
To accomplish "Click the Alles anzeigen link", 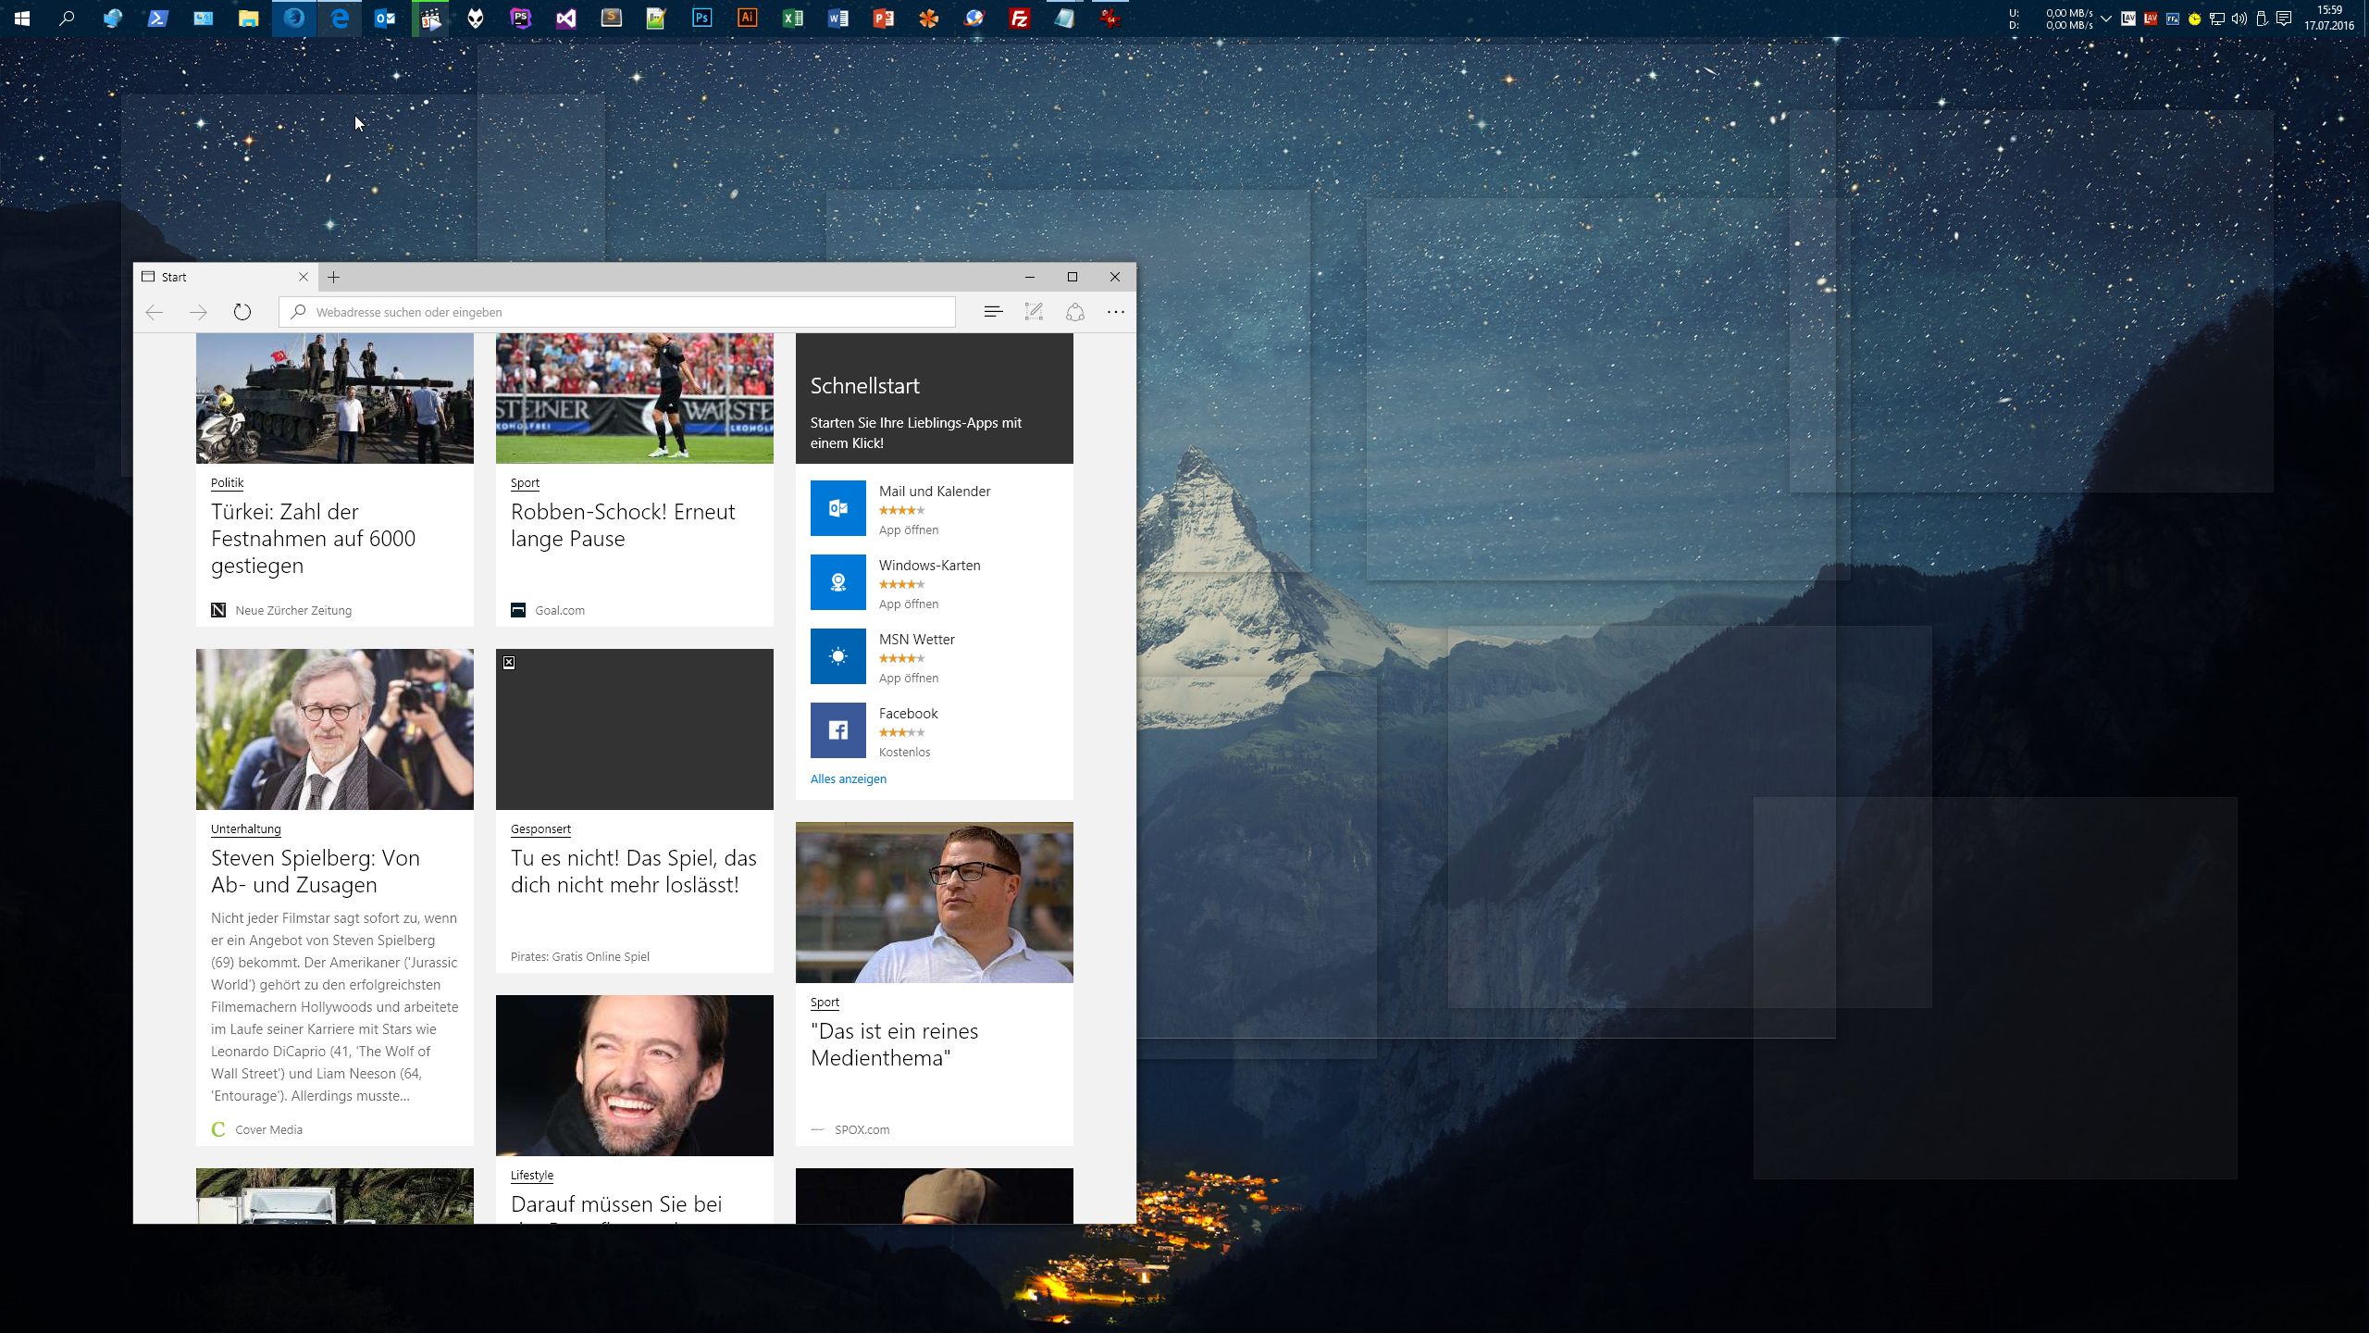I will coord(848,779).
